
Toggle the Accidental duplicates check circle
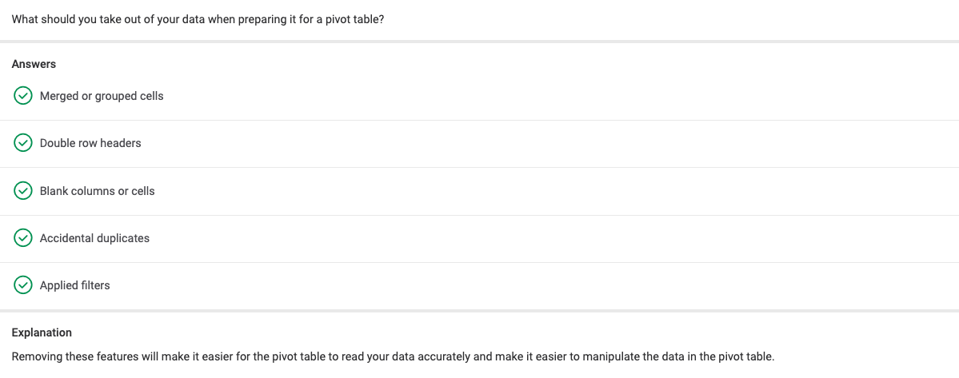[23, 237]
